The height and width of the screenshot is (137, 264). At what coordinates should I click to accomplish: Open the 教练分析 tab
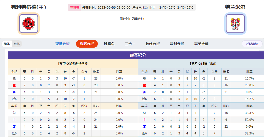click(x=153, y=44)
